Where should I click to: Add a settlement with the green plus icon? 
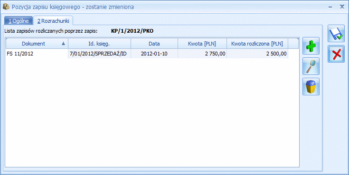(x=311, y=46)
